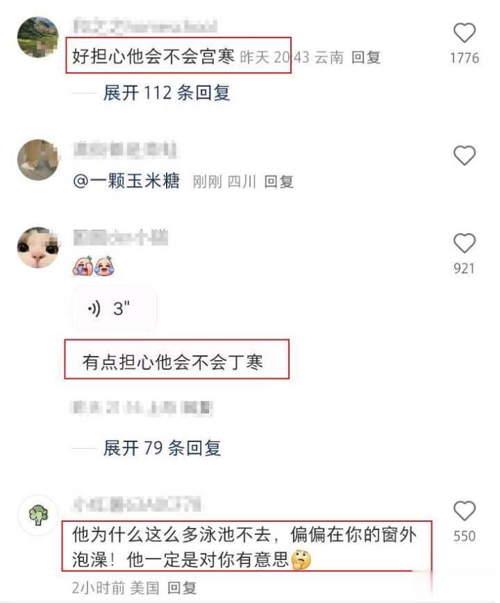
Task: Open the broccoli avatar profile
Action: point(38,516)
